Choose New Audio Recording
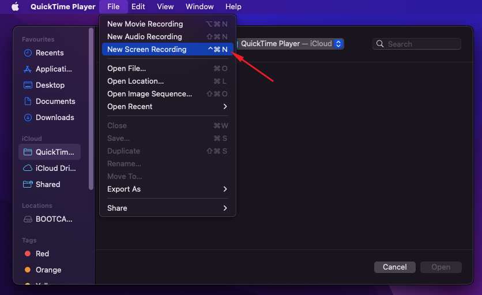 point(168,36)
